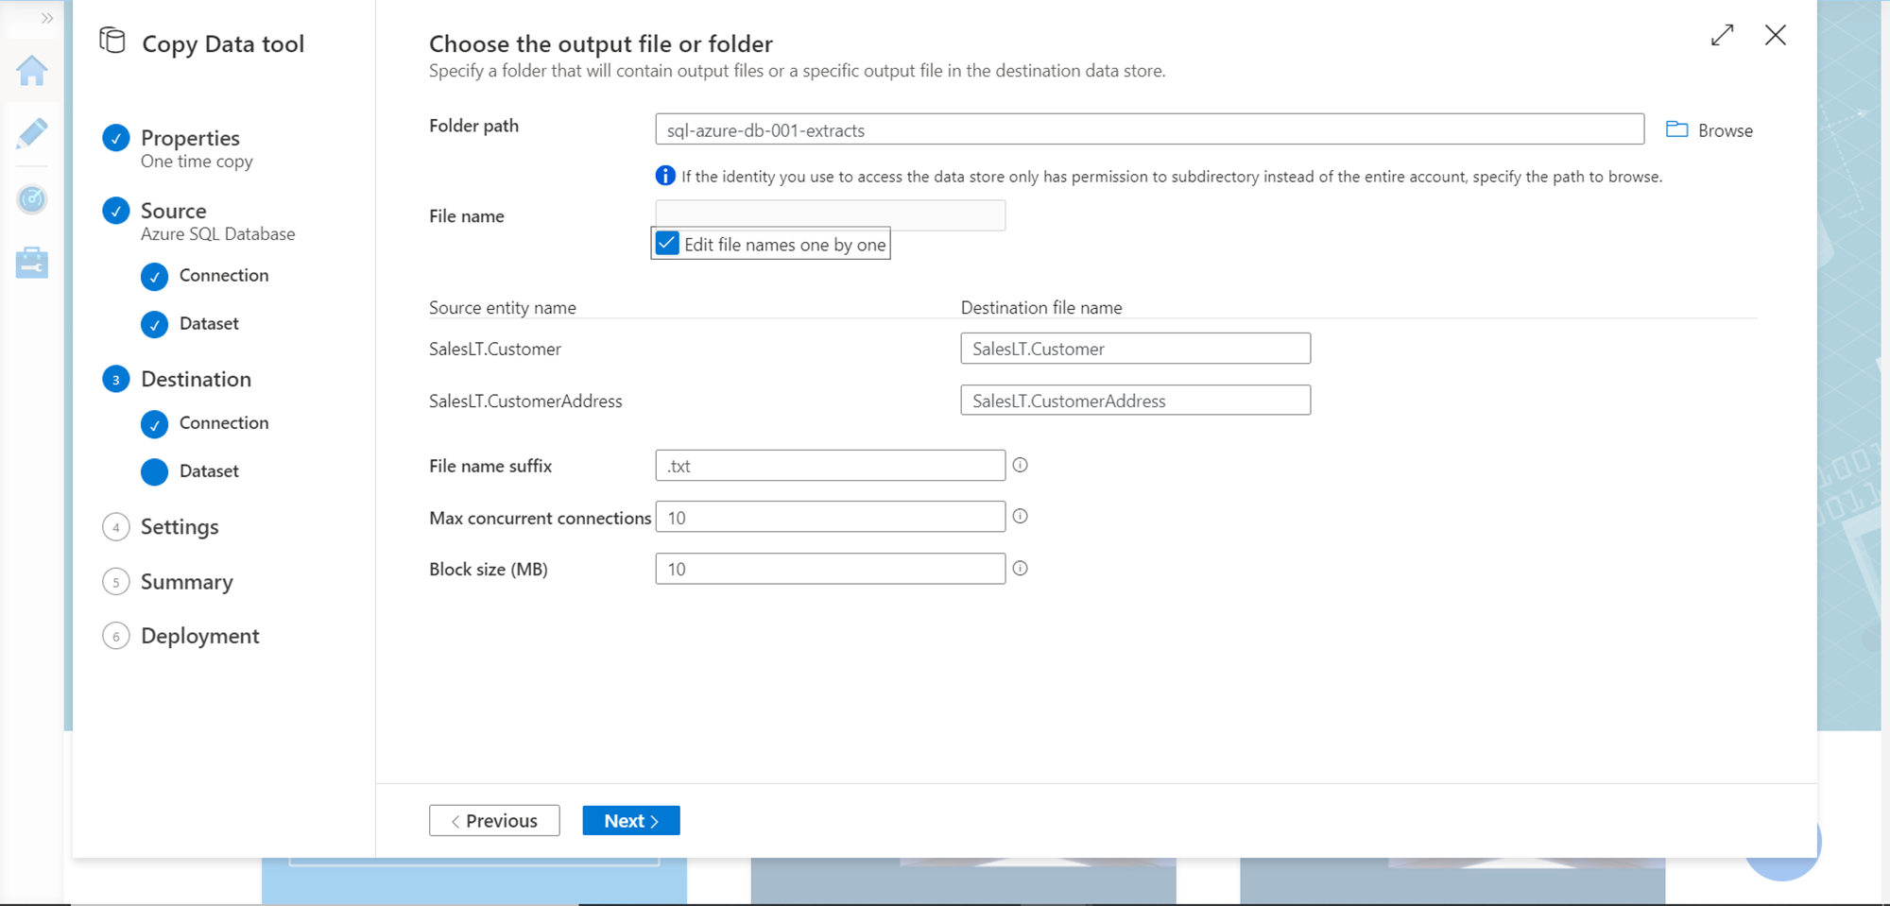Click the info icon beside File name suffix

point(1020,465)
